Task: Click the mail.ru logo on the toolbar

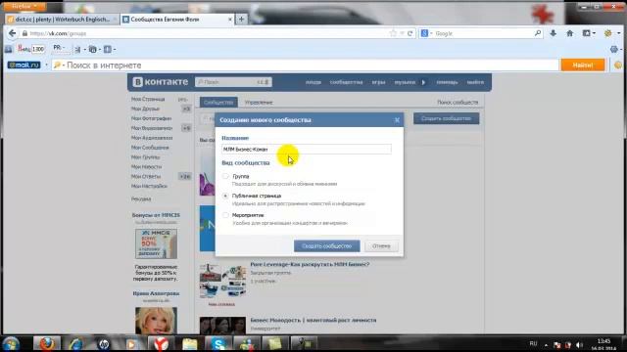Action: click(24, 66)
